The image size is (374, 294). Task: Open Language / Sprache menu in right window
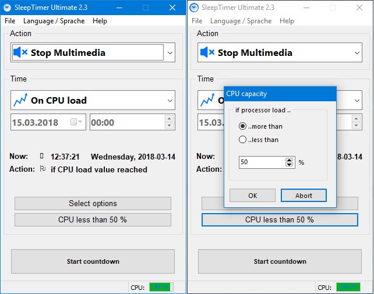tap(241, 21)
